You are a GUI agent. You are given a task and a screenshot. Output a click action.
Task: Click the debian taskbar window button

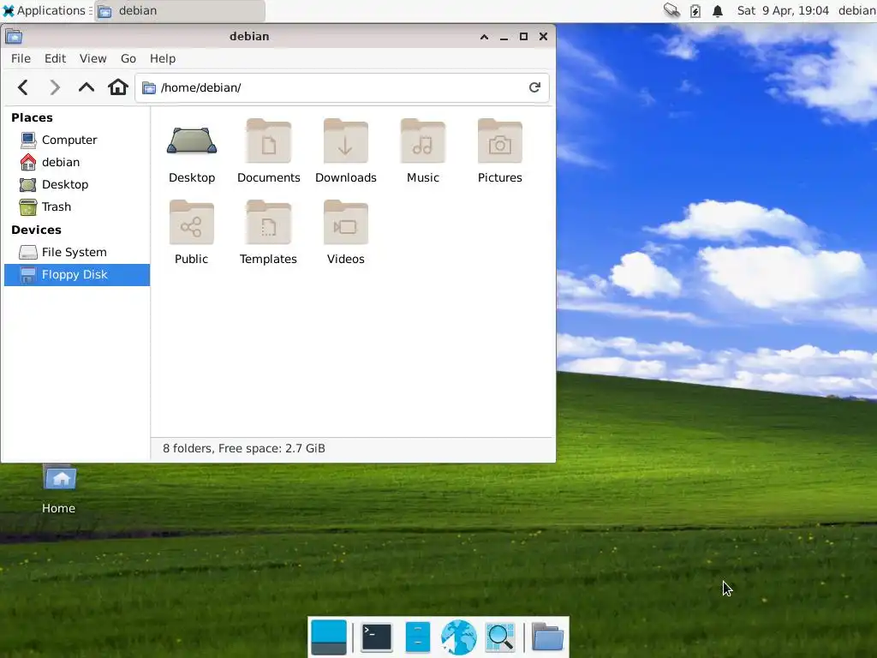180,10
